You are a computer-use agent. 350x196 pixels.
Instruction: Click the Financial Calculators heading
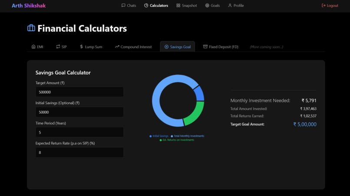pyautogui.click(x=82, y=28)
